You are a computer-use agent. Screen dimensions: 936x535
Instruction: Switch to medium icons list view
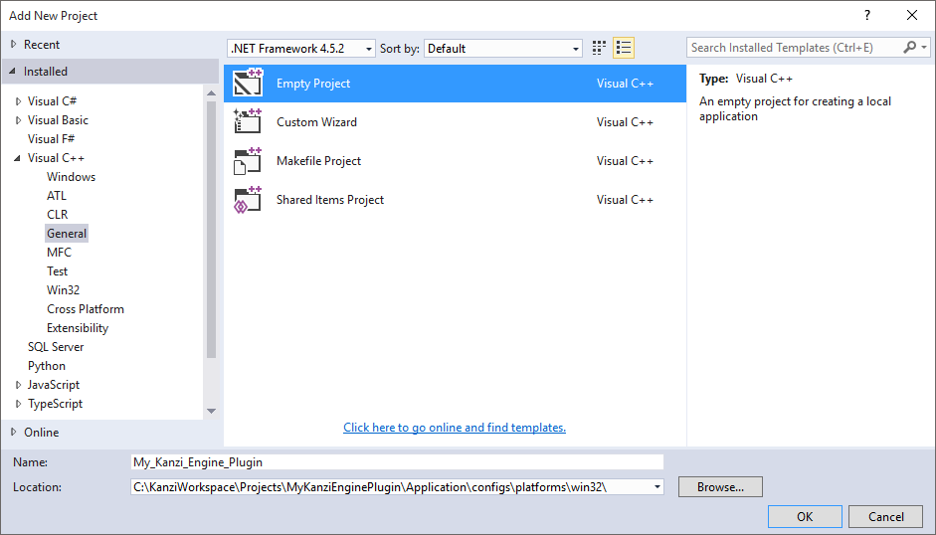point(624,48)
